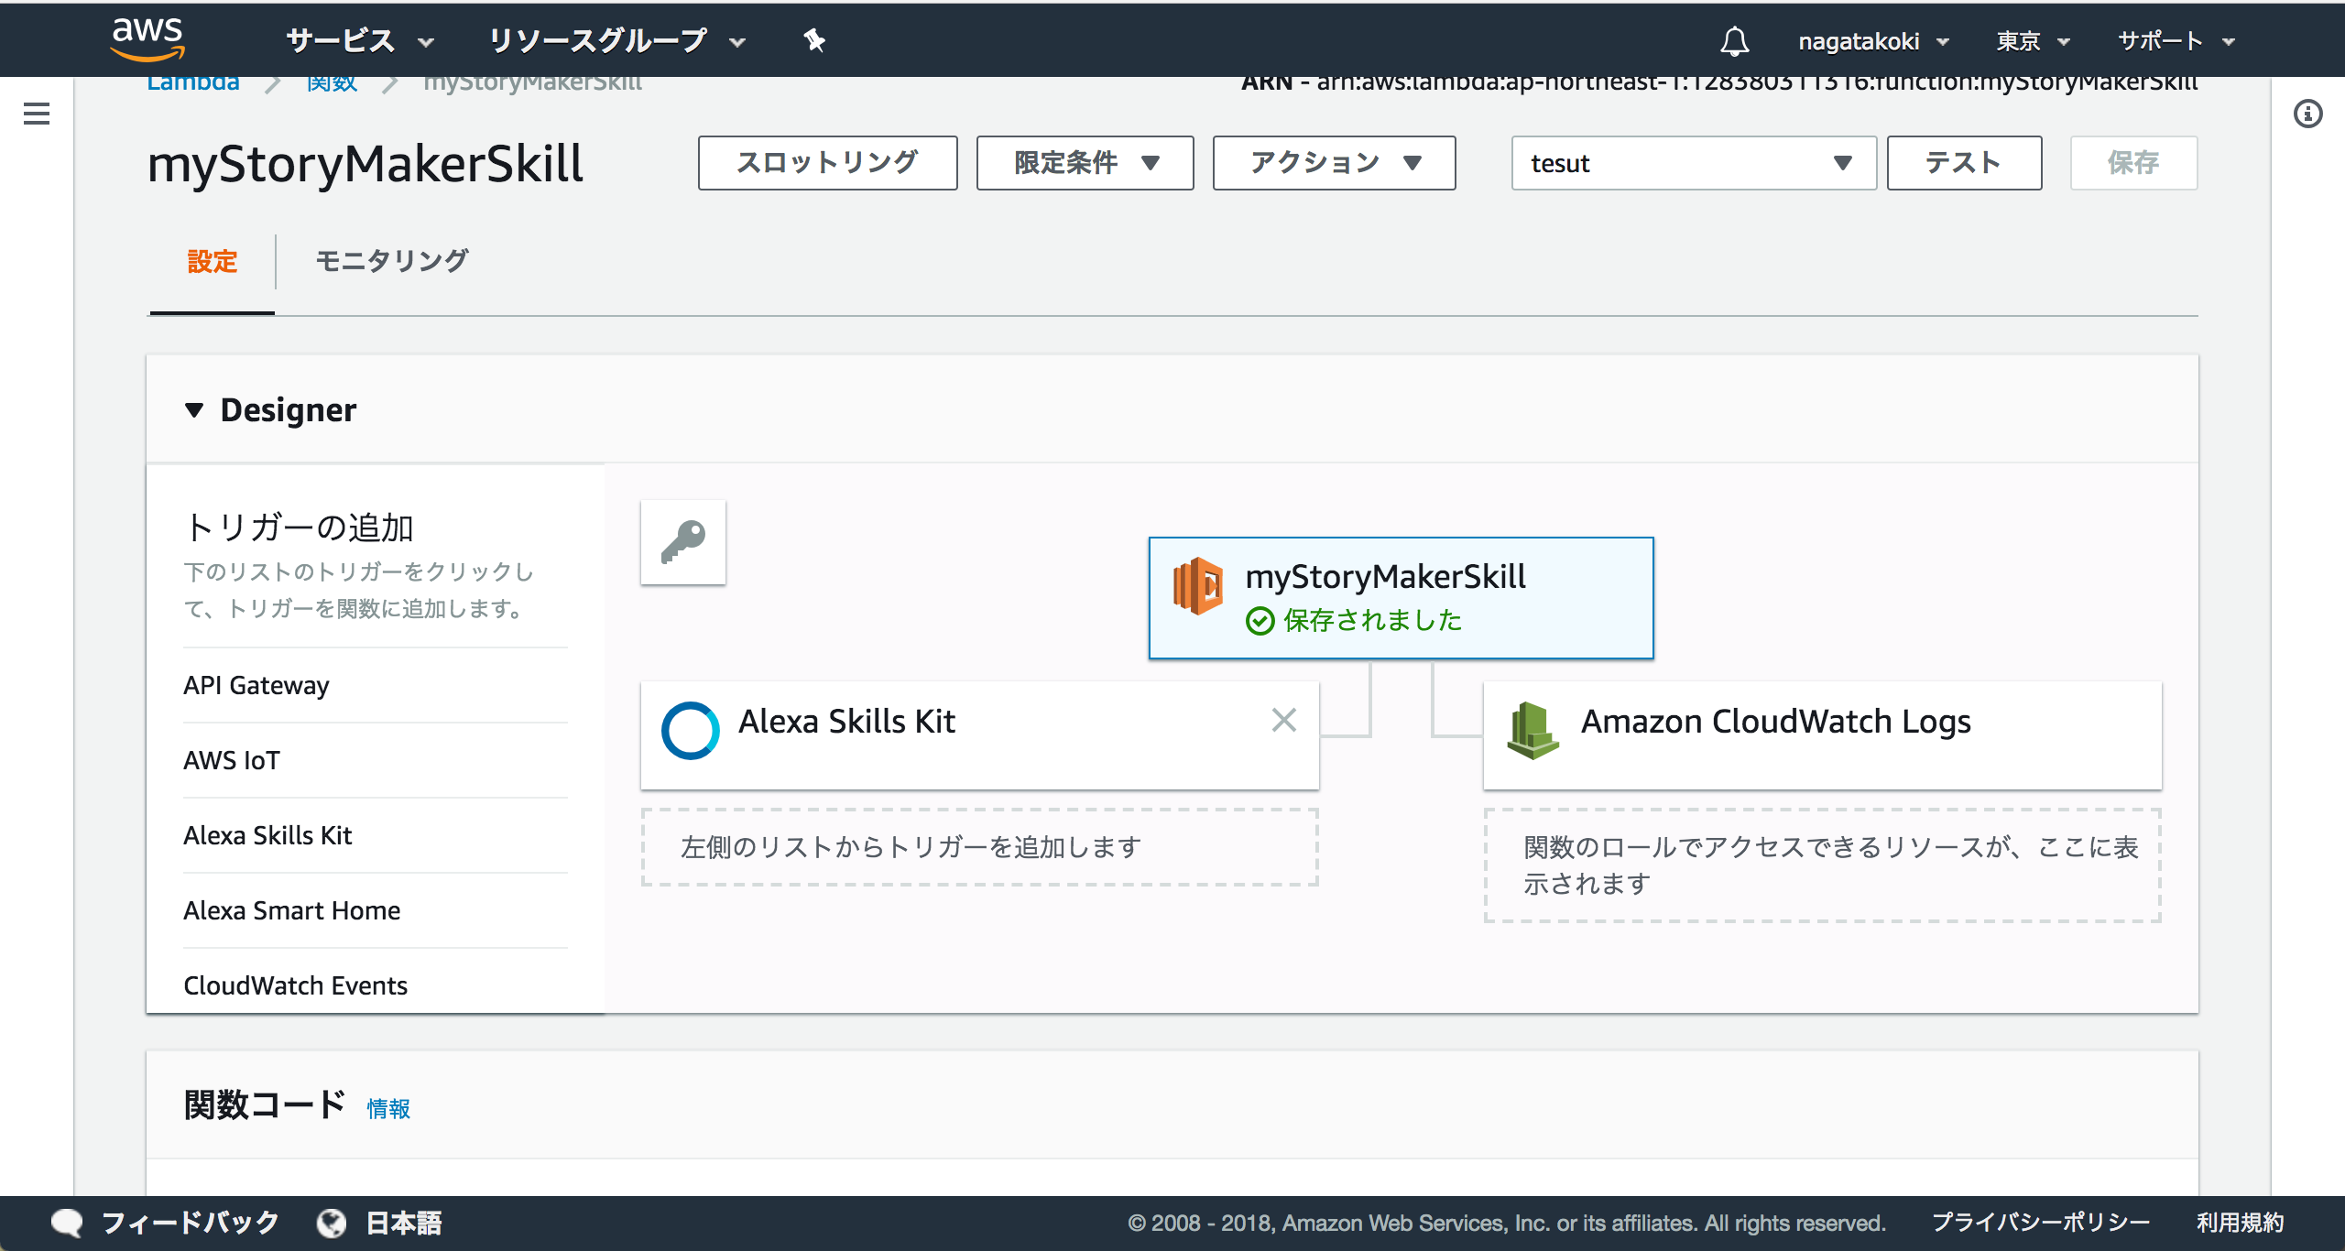Open the tesut test event selector
This screenshot has width=2345, height=1251.
coord(1694,163)
